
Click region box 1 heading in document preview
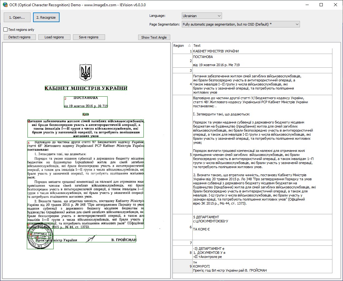click(86, 88)
